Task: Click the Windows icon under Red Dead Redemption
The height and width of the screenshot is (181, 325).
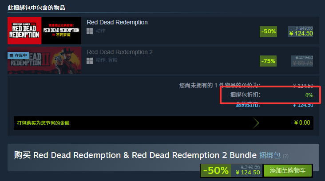Action: click(x=90, y=31)
